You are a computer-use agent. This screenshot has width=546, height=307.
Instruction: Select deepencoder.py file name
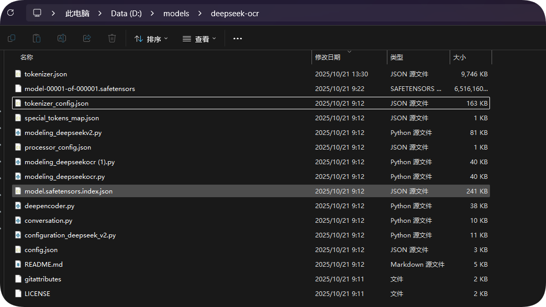[x=49, y=206]
